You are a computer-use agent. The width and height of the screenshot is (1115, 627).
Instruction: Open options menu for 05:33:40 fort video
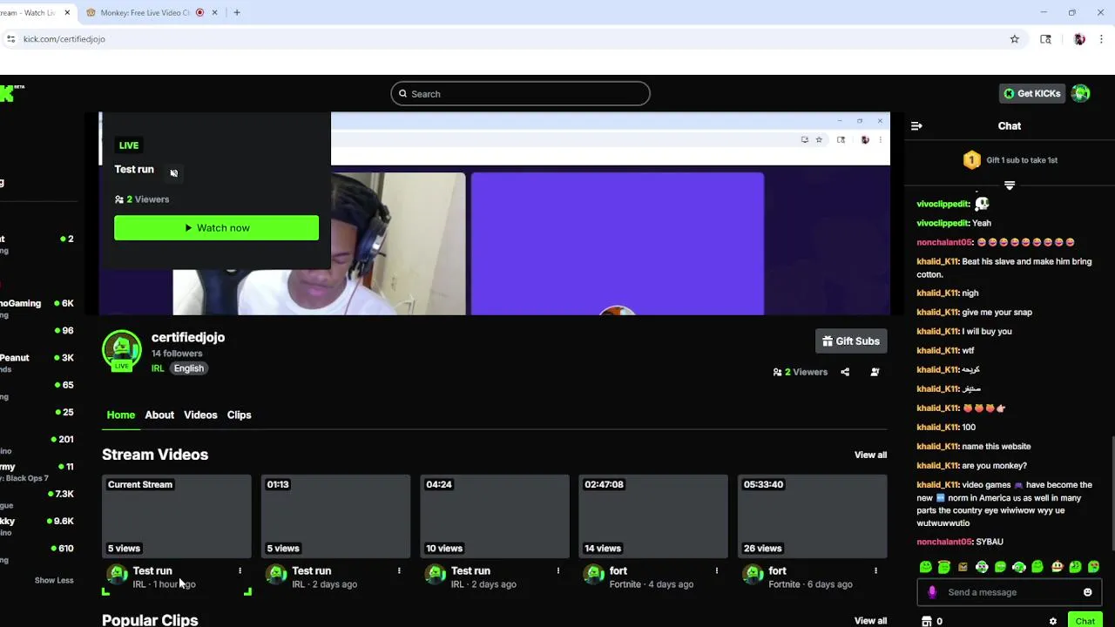[875, 571]
